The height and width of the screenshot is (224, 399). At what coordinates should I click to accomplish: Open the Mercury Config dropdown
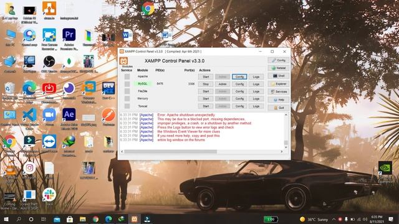pyautogui.click(x=239, y=99)
